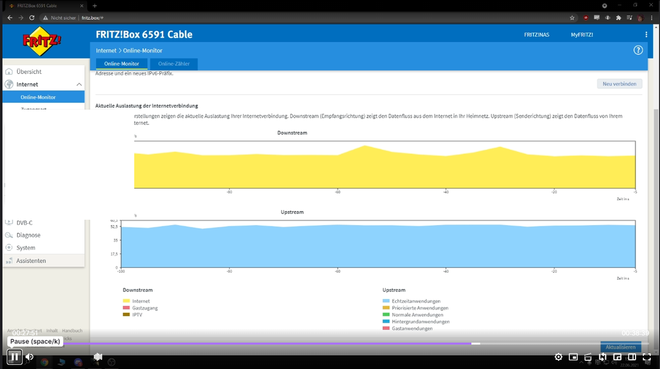Open the Chrome extensions puzzle icon
The image size is (660, 369).
(x=618, y=18)
